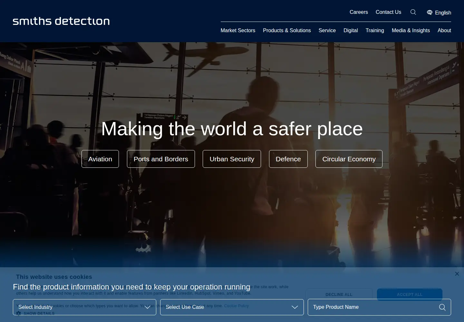The width and height of the screenshot is (464, 322).
Task: Open the Select Industry dropdown
Action: 84,307
